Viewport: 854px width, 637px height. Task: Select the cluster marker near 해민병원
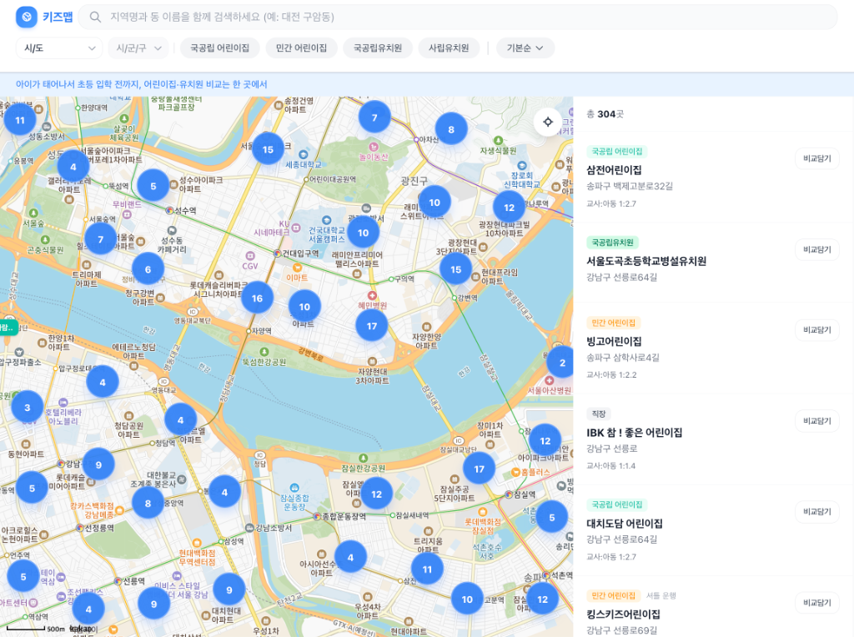[x=372, y=325]
